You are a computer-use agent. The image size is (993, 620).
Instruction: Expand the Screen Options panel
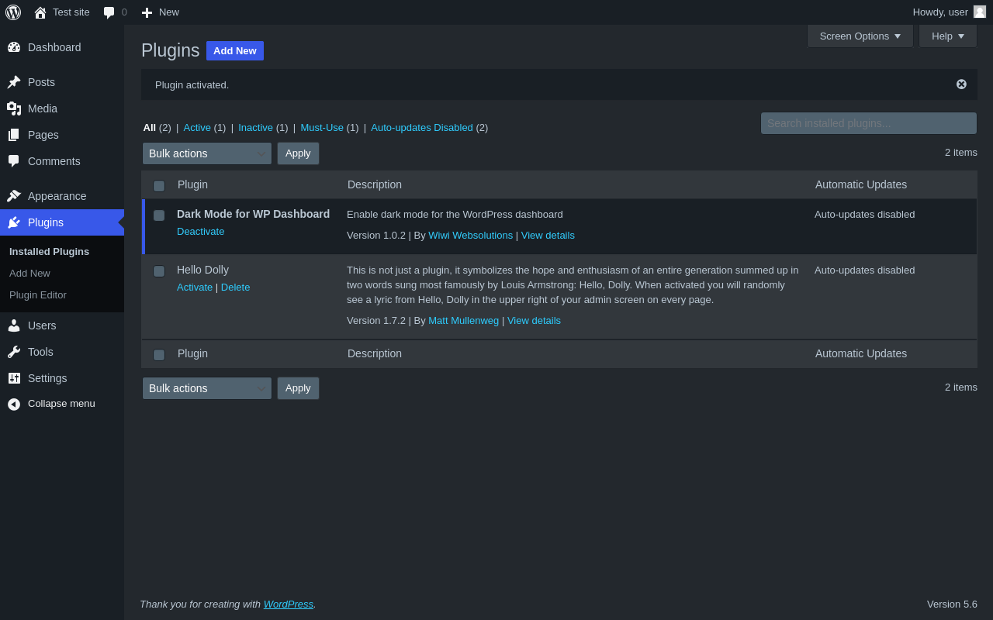click(860, 36)
